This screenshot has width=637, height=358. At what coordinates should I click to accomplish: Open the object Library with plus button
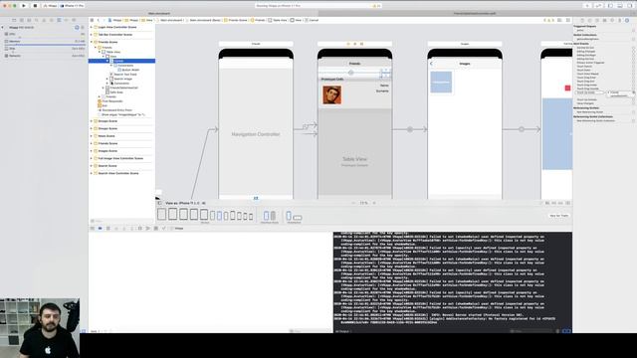click(x=587, y=6)
